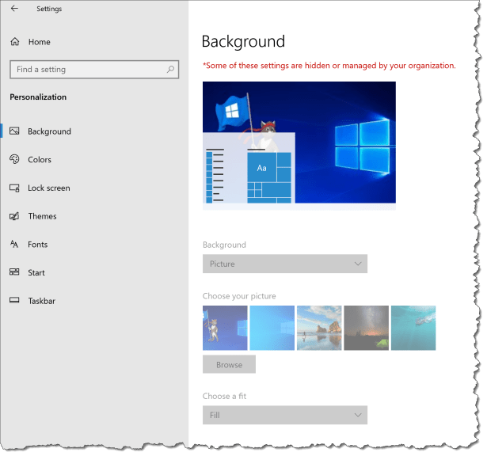Select the beach rocks wallpaper thumbnail
487x456 pixels.
point(319,328)
